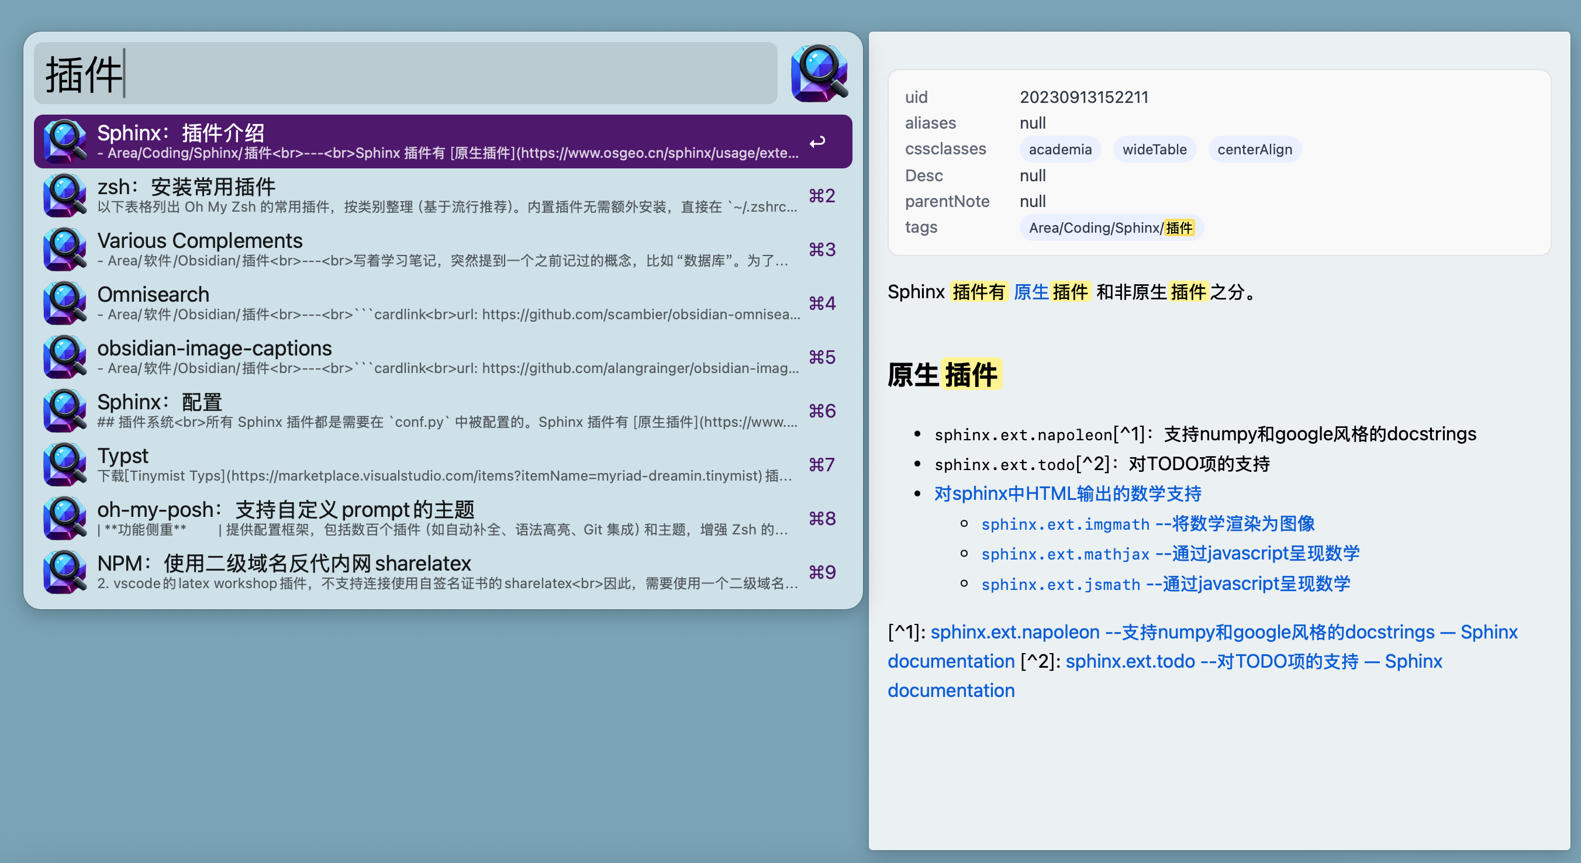Screen dimensions: 1581x863
Task: Click the icon of the Omnisearch result row
Action: click(64, 303)
